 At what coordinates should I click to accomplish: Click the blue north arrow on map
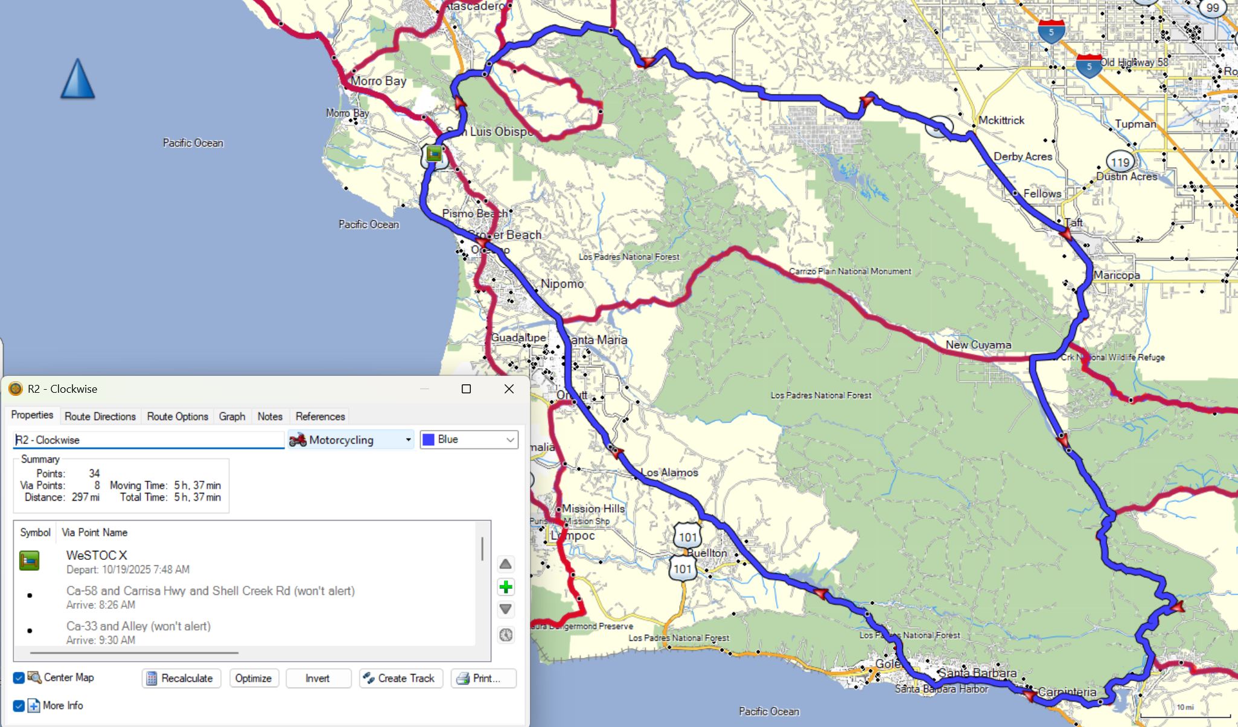click(x=77, y=79)
